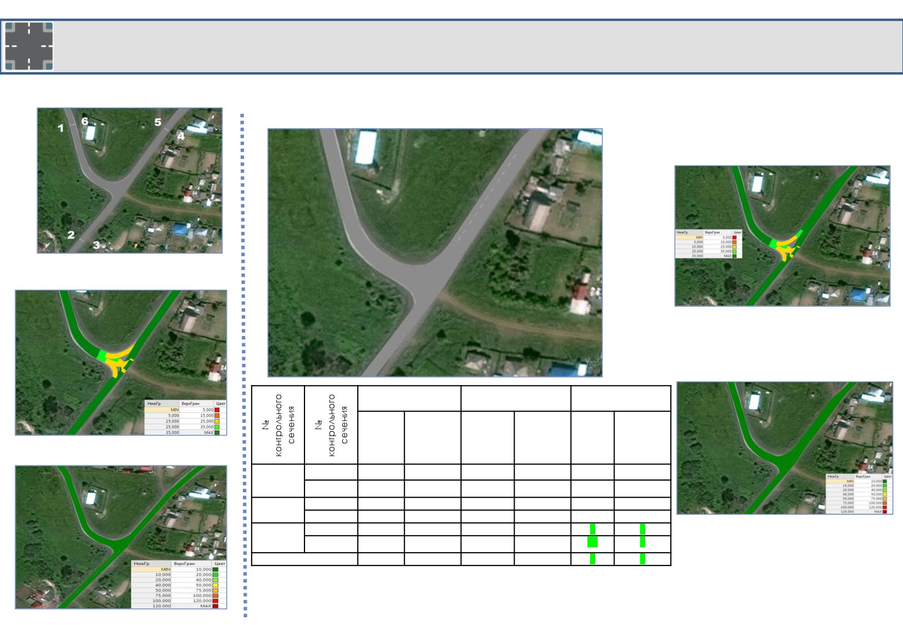Pick green 10,000–20,000 swatch in bottom-right legend
The height and width of the screenshot is (625, 903).
pyautogui.click(x=885, y=486)
